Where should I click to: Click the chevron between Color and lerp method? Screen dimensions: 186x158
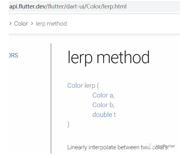pos(32,24)
